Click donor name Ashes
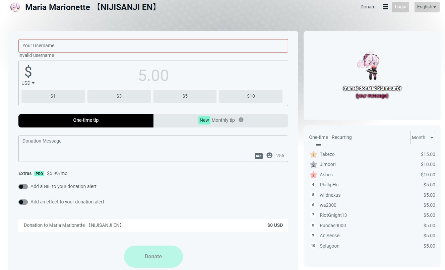The image size is (445, 270). pyautogui.click(x=326, y=175)
